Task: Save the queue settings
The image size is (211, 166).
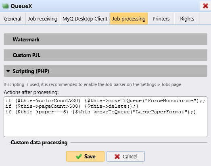Action: (x=85, y=156)
